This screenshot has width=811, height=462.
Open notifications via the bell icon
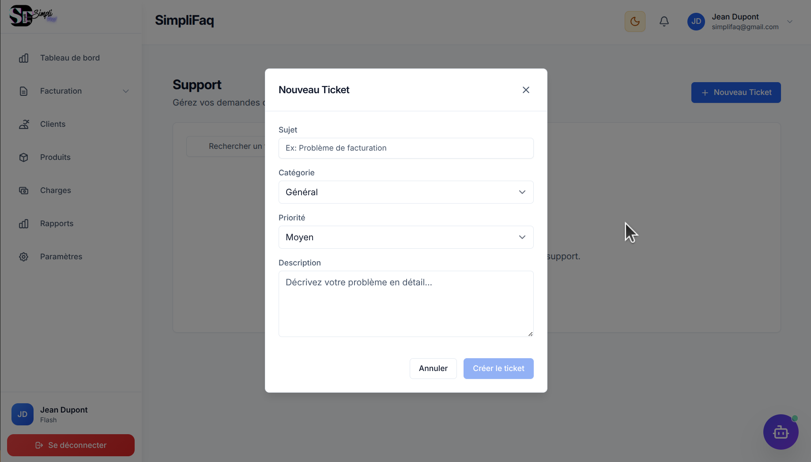[x=664, y=21]
